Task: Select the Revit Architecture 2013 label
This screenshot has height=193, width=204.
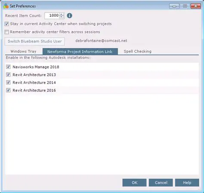Action: [34, 75]
